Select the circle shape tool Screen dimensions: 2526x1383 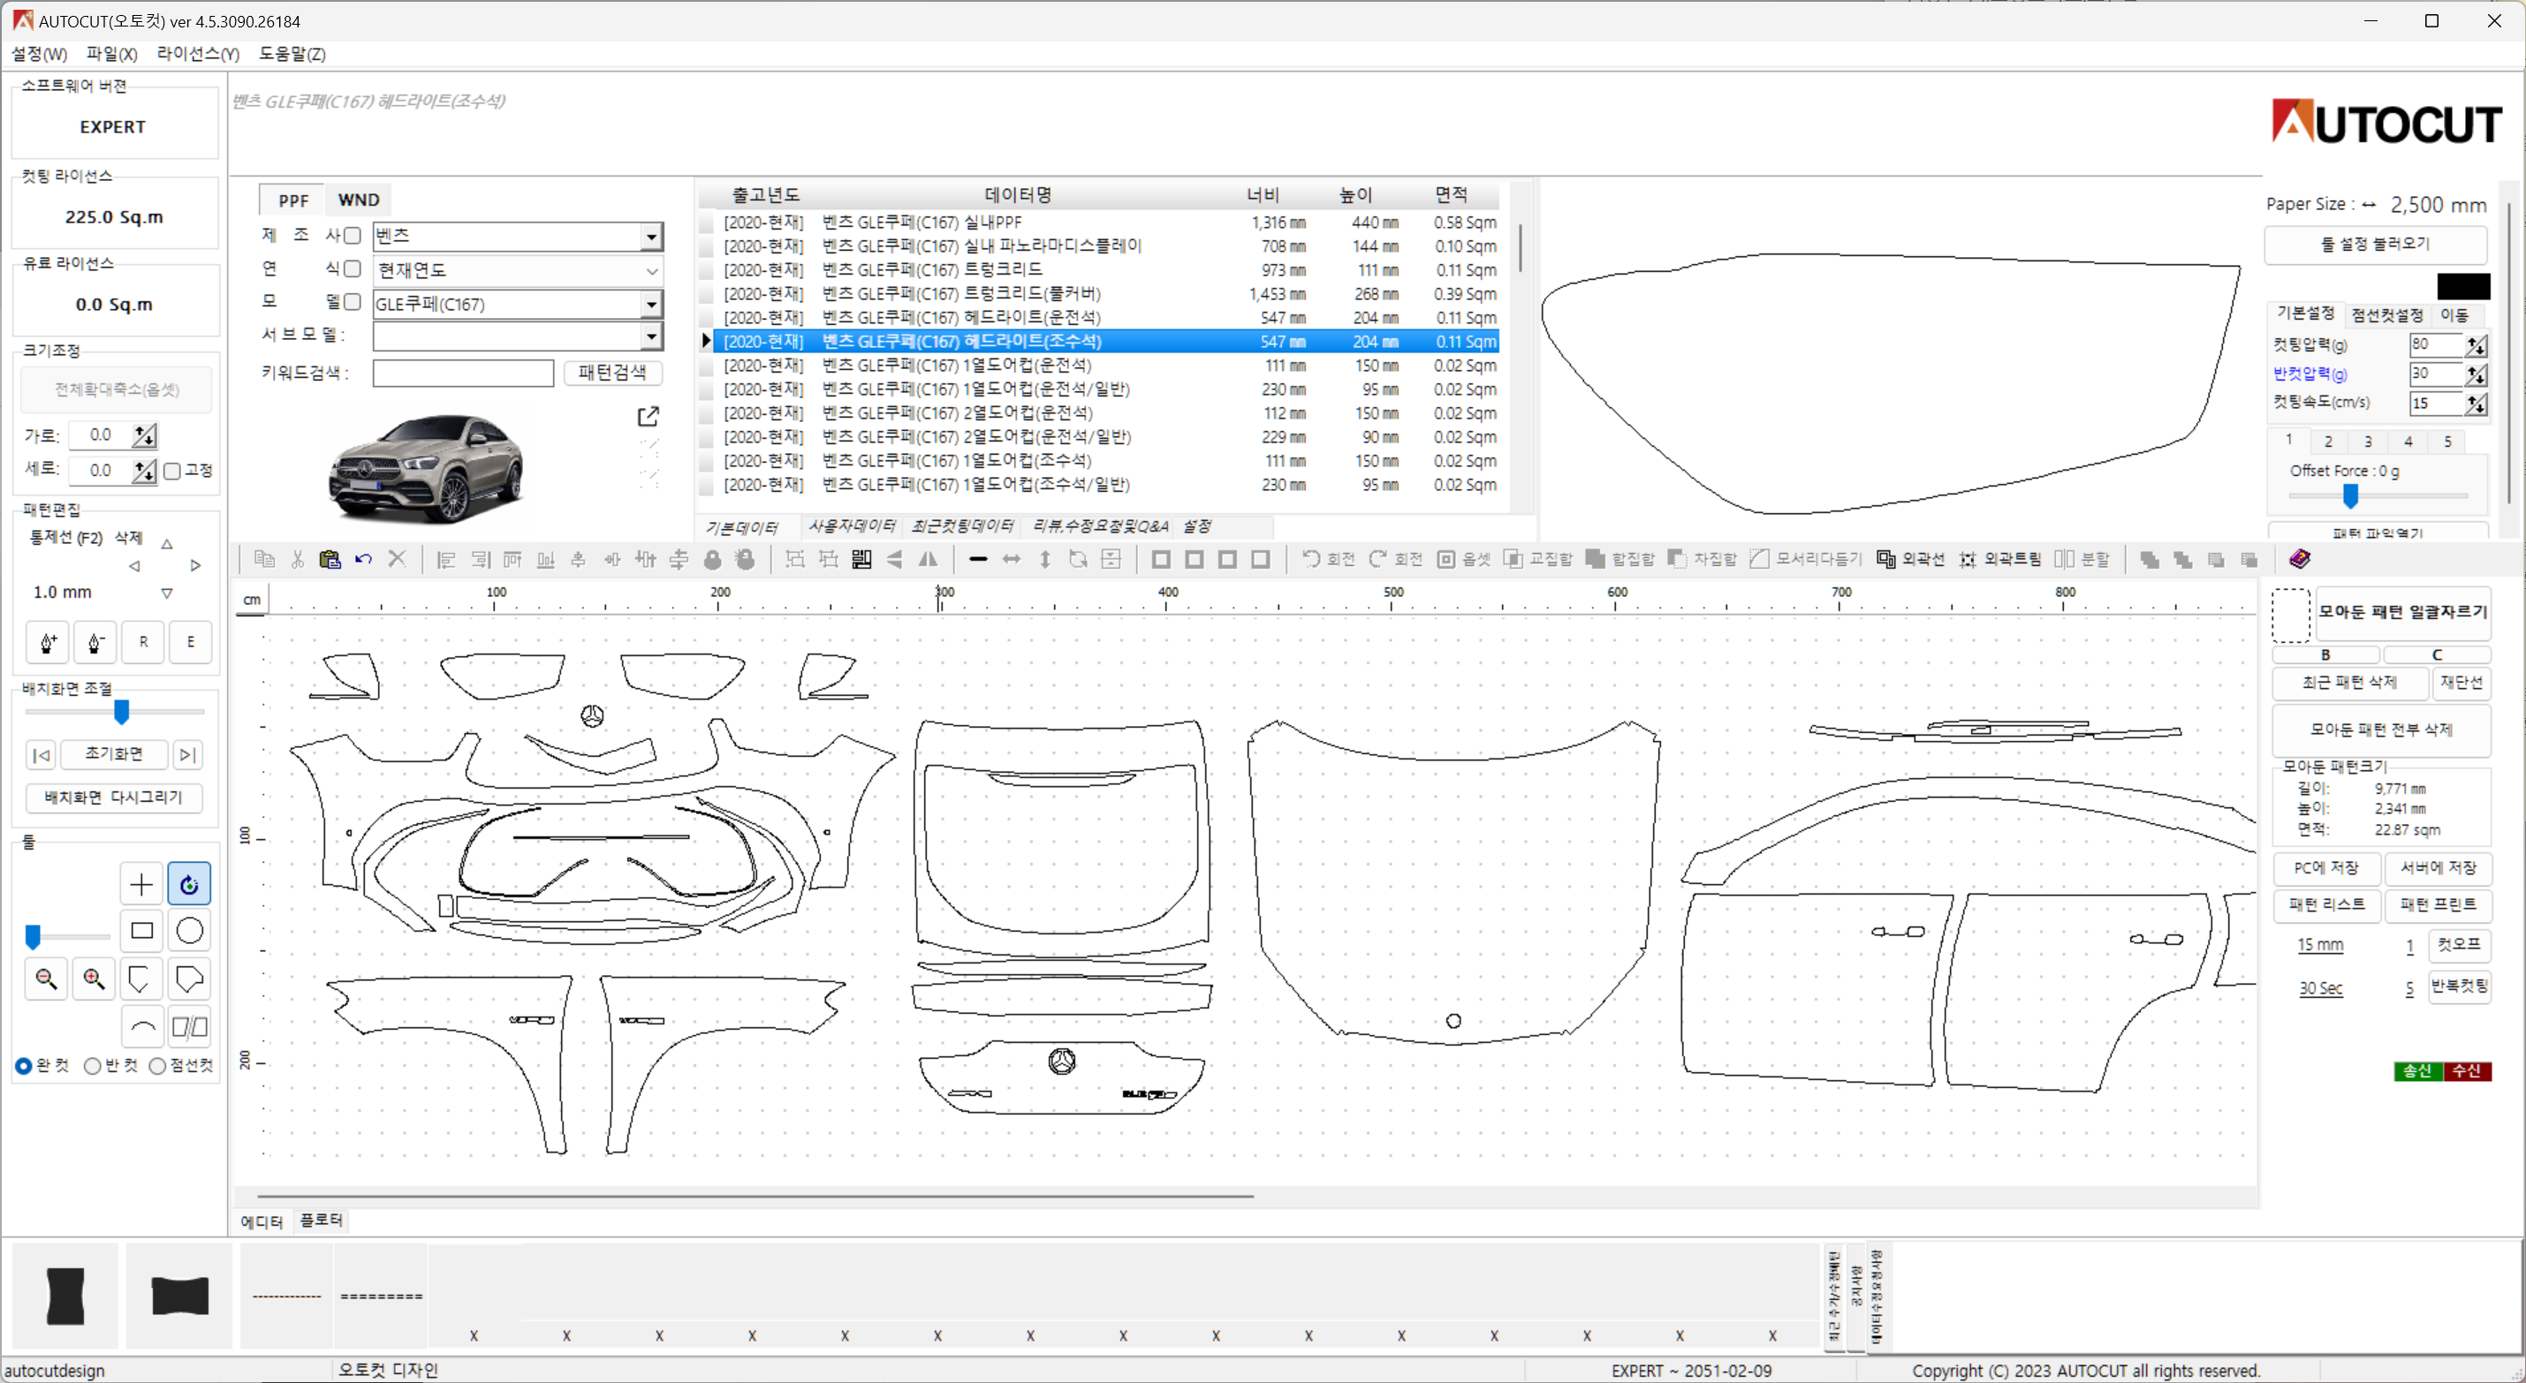click(x=189, y=930)
